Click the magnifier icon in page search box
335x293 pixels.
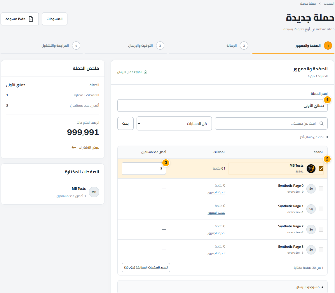[x=321, y=123]
